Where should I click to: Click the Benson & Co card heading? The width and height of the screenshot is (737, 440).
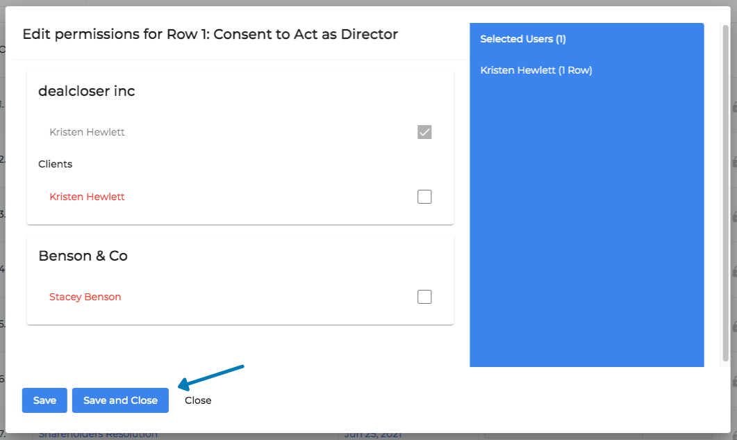pyautogui.click(x=83, y=255)
